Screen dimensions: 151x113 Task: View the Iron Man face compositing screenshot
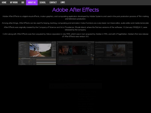tap(75, 53)
